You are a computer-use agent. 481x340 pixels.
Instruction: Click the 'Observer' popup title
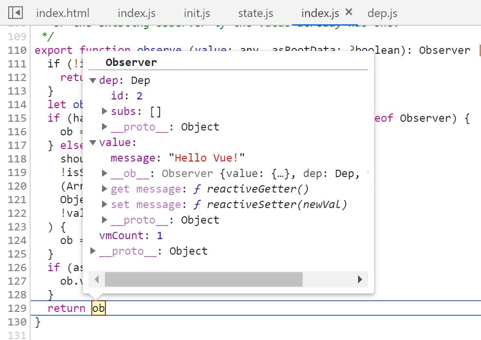tap(131, 62)
